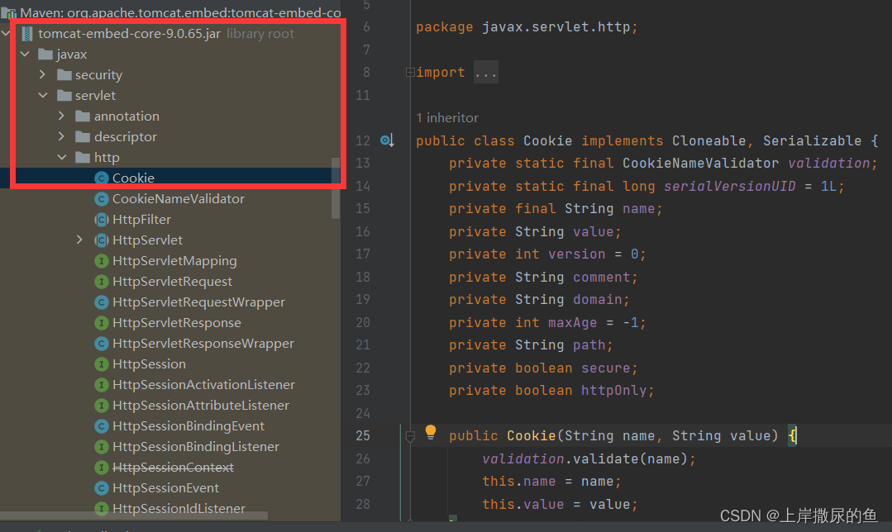The image size is (892, 532).
Task: Click the HttpServletRequestWrapper class icon
Action: tap(101, 302)
